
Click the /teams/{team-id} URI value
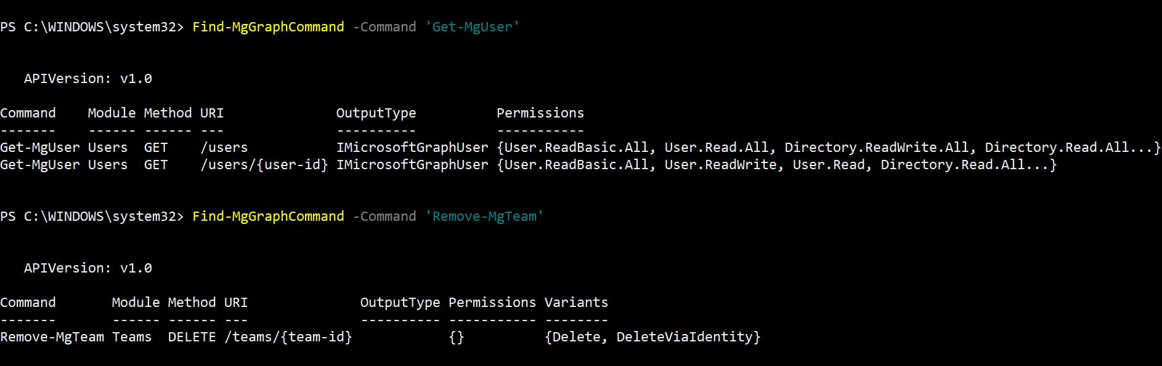288,337
